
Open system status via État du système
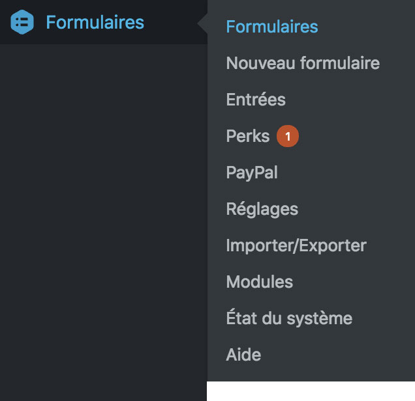288,318
